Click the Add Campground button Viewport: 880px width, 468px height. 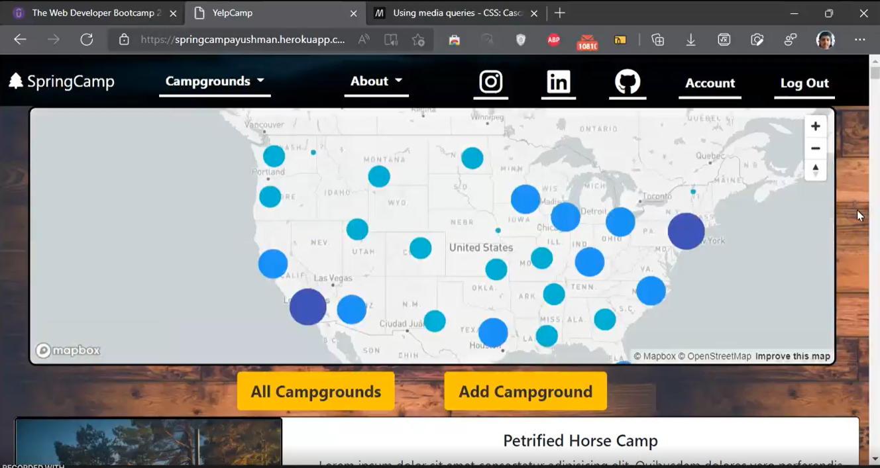point(525,391)
